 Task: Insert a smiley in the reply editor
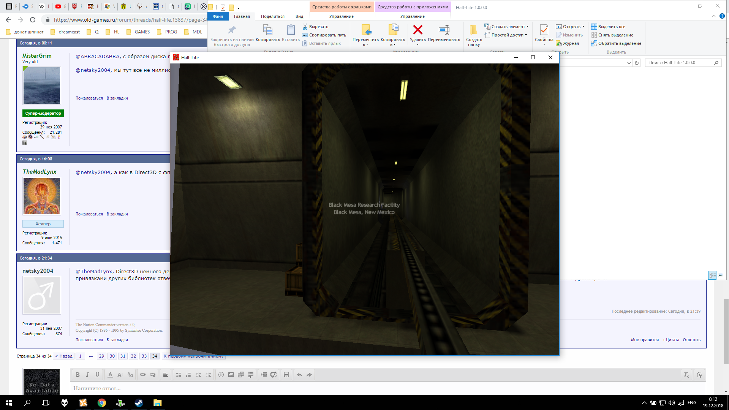pos(221,375)
